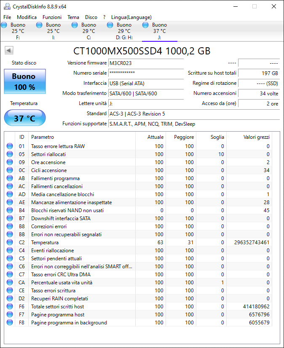Viewport: 284px width, 348px height.
Task: Click status icon of Tasso errori CRC row
Action: (10, 274)
